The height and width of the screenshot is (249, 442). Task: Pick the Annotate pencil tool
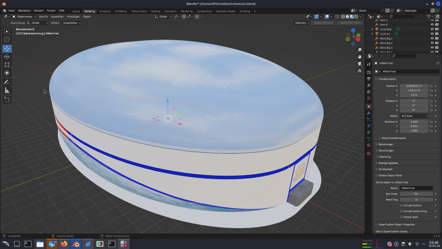pyautogui.click(x=7, y=82)
